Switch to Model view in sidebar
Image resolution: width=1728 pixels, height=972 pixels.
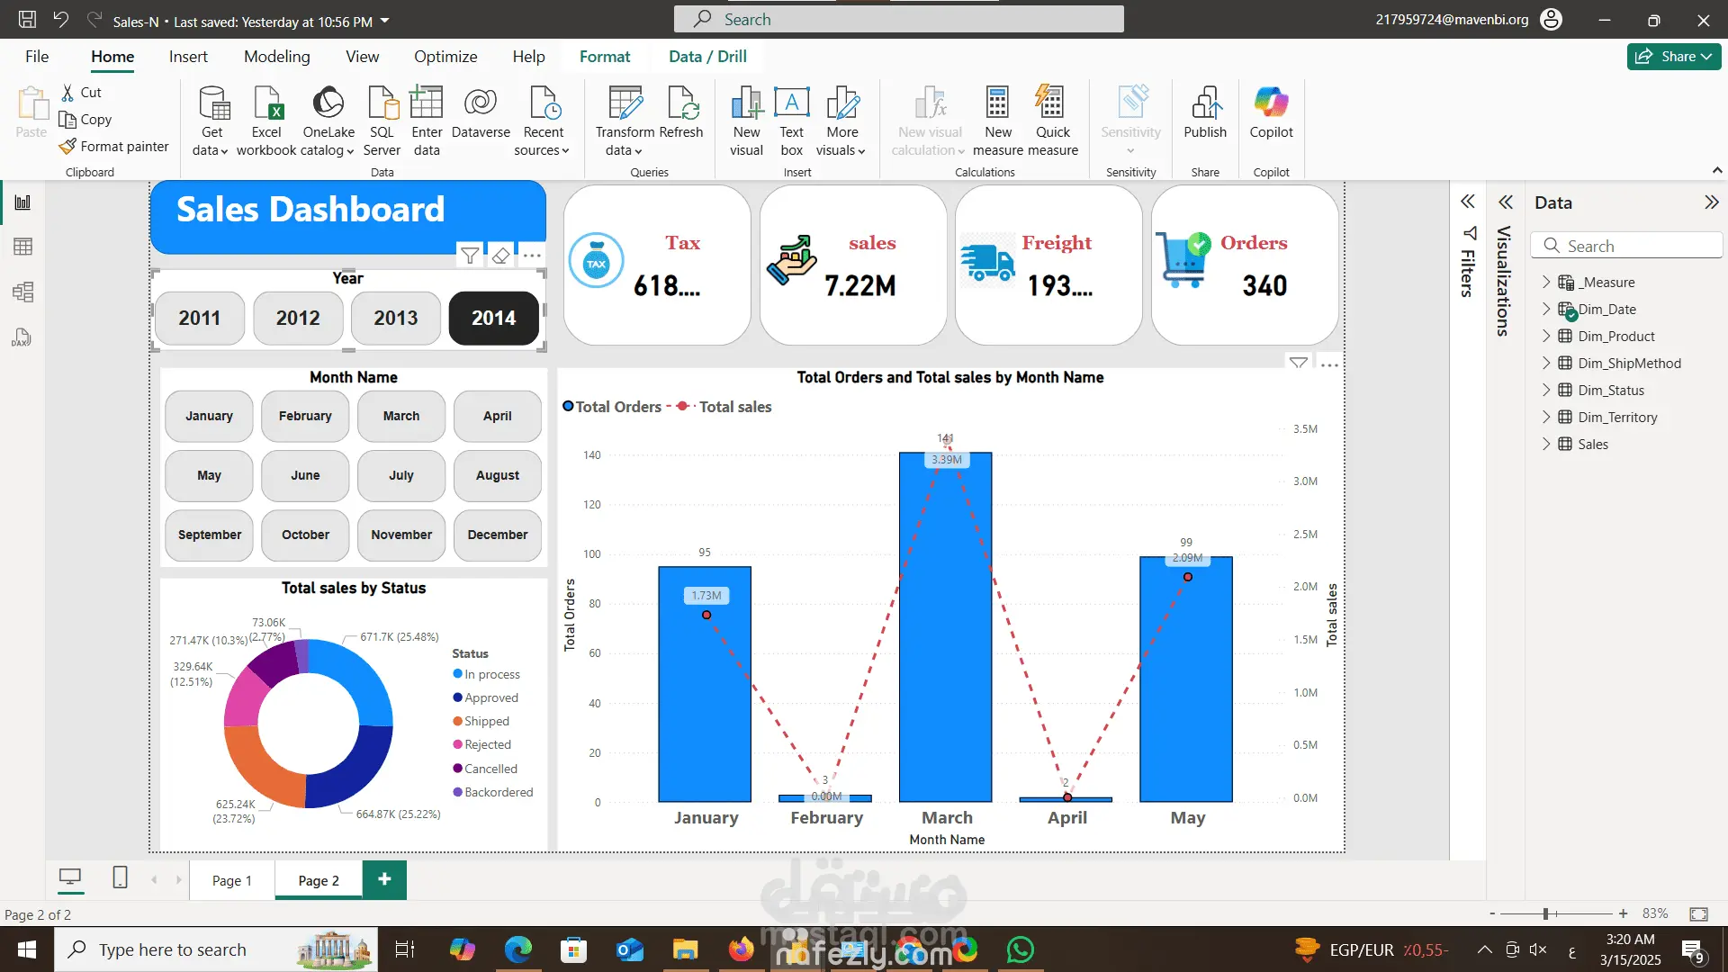pos(23,292)
